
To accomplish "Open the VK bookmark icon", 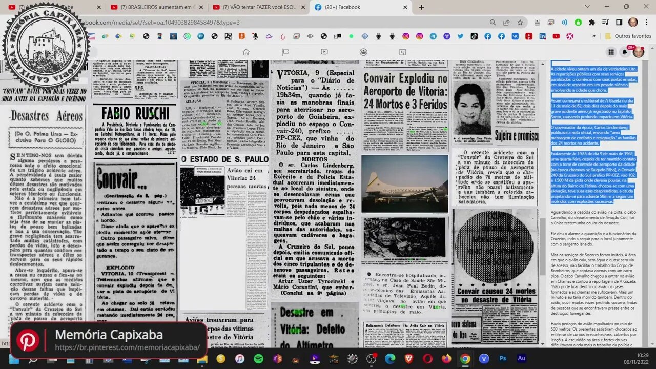I will coord(515,36).
